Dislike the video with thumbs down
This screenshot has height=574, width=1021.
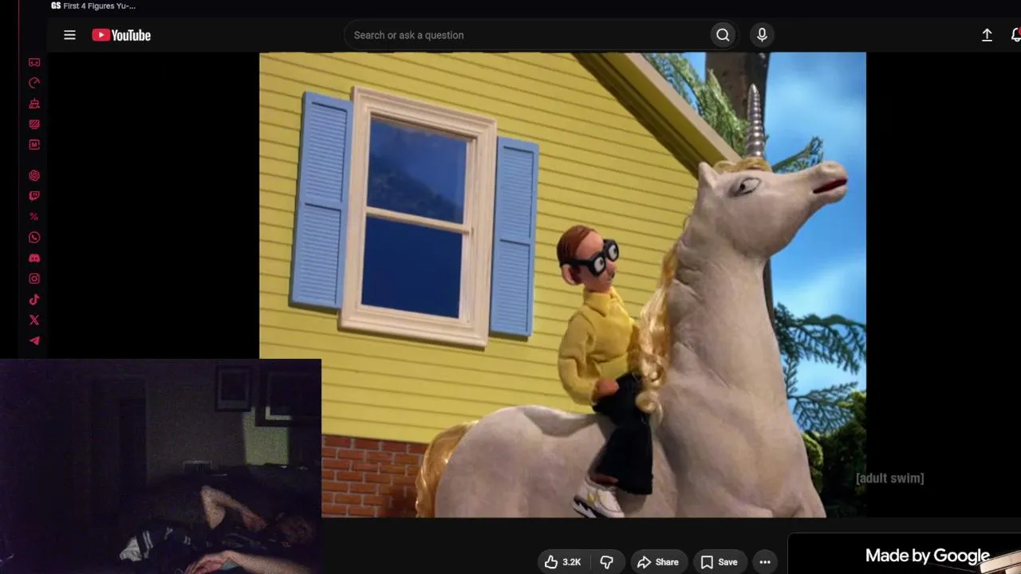coord(607,562)
